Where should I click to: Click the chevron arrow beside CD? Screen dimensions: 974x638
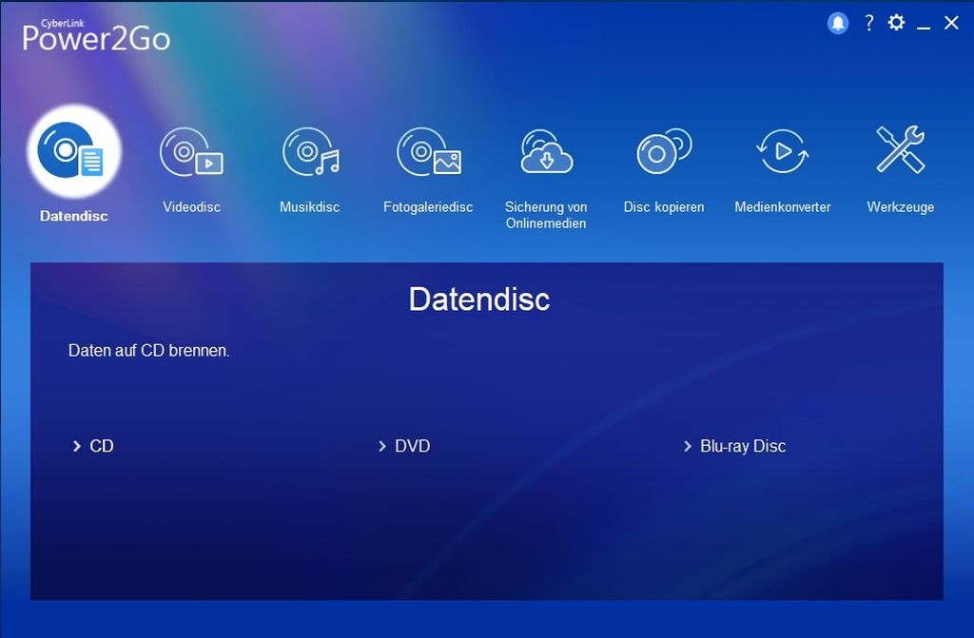click(76, 446)
